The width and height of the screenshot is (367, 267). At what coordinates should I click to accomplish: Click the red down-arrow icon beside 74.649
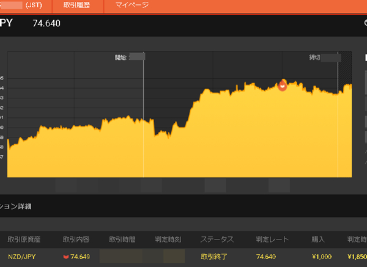tap(66, 257)
